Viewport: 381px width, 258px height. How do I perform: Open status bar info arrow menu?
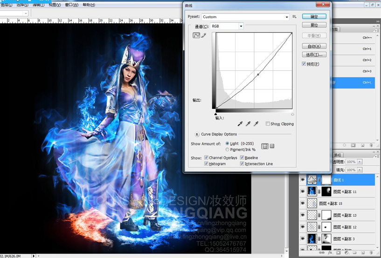34,256
